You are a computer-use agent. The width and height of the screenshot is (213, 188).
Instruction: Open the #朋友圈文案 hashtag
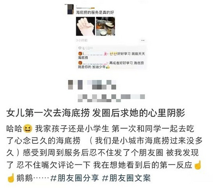126,178
